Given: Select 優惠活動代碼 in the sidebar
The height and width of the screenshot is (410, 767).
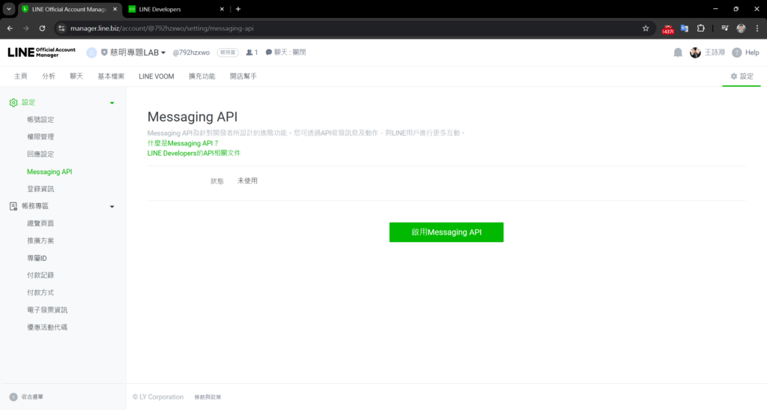Looking at the screenshot, I should click(x=47, y=328).
